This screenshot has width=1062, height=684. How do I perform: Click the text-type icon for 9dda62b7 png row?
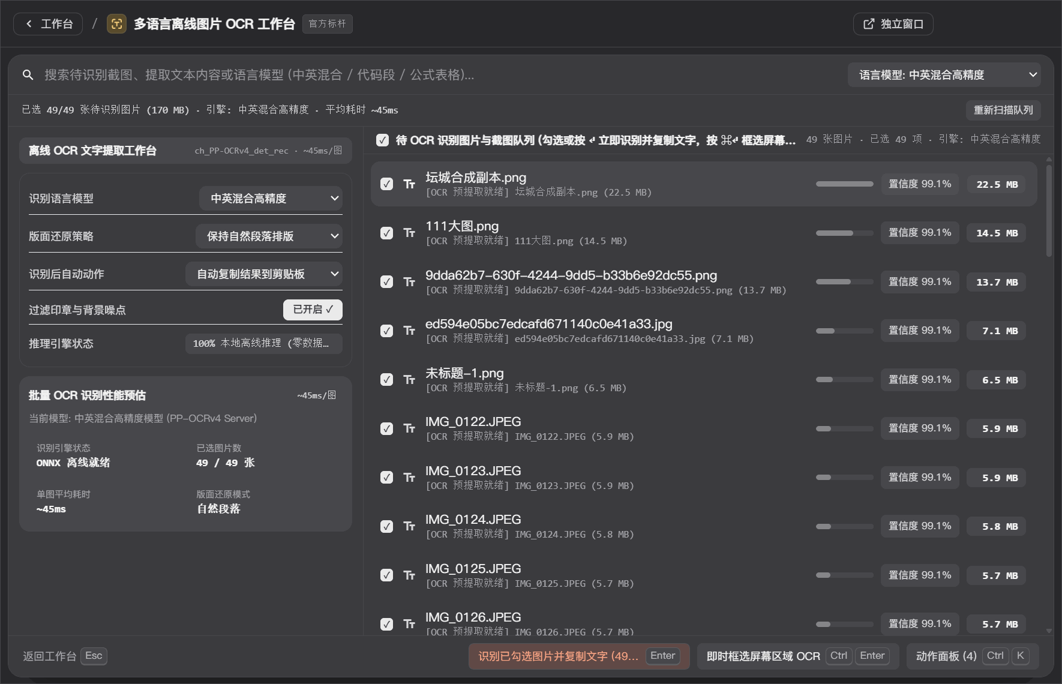[x=409, y=282]
